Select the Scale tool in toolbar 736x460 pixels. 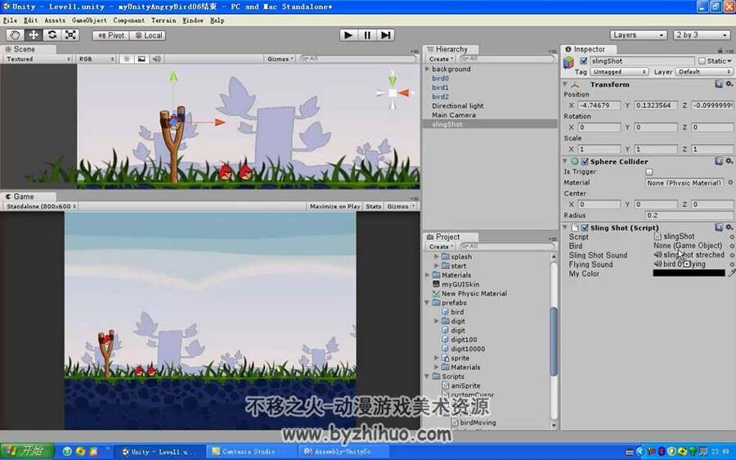(70, 35)
